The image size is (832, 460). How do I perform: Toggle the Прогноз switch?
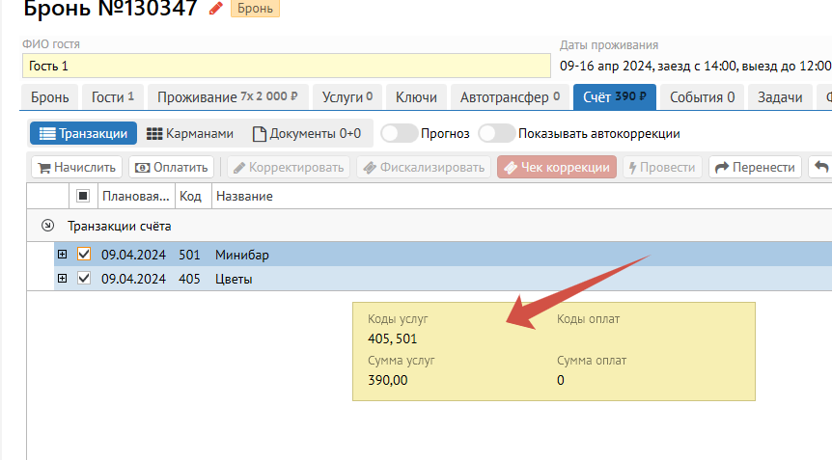(399, 133)
